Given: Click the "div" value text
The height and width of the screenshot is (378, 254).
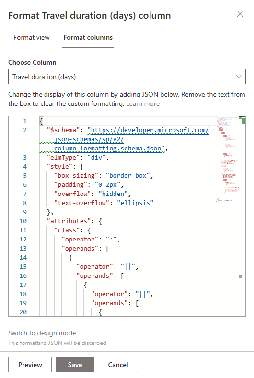Looking at the screenshot, I should [97, 158].
